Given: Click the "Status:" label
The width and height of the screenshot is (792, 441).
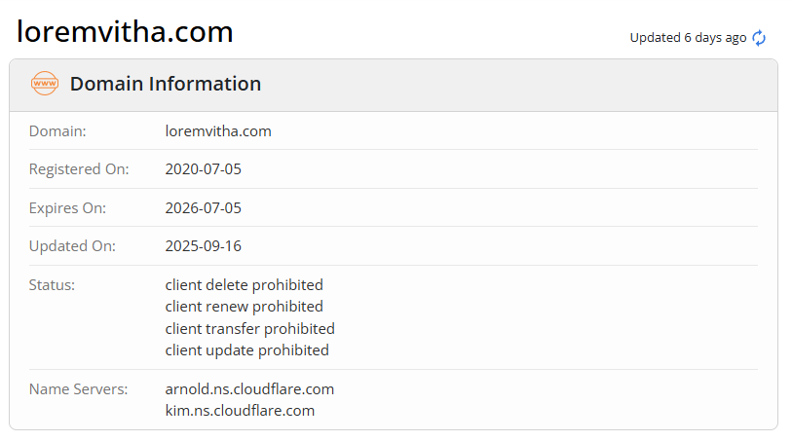Looking at the screenshot, I should (52, 285).
